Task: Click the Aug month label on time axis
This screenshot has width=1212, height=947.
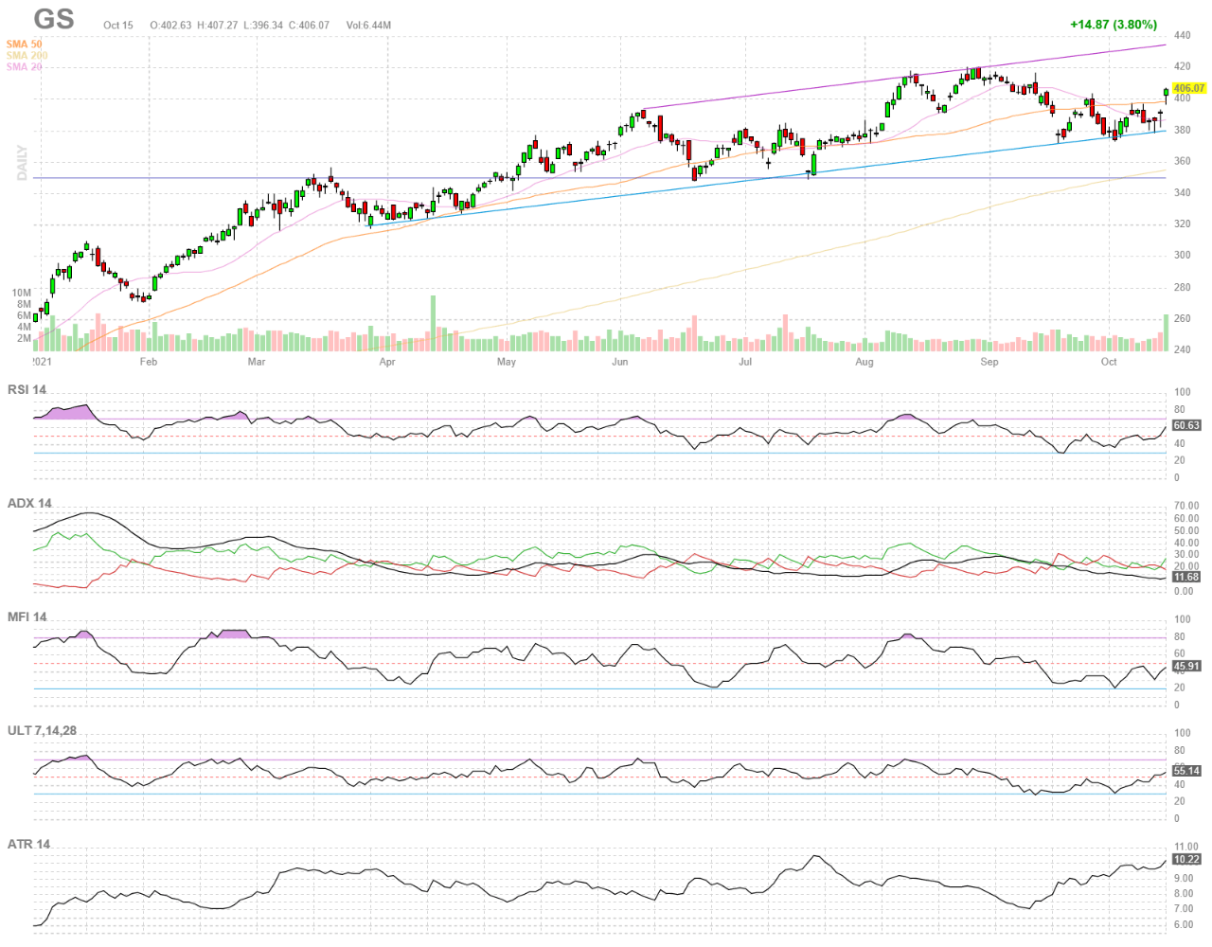Action: (x=864, y=362)
